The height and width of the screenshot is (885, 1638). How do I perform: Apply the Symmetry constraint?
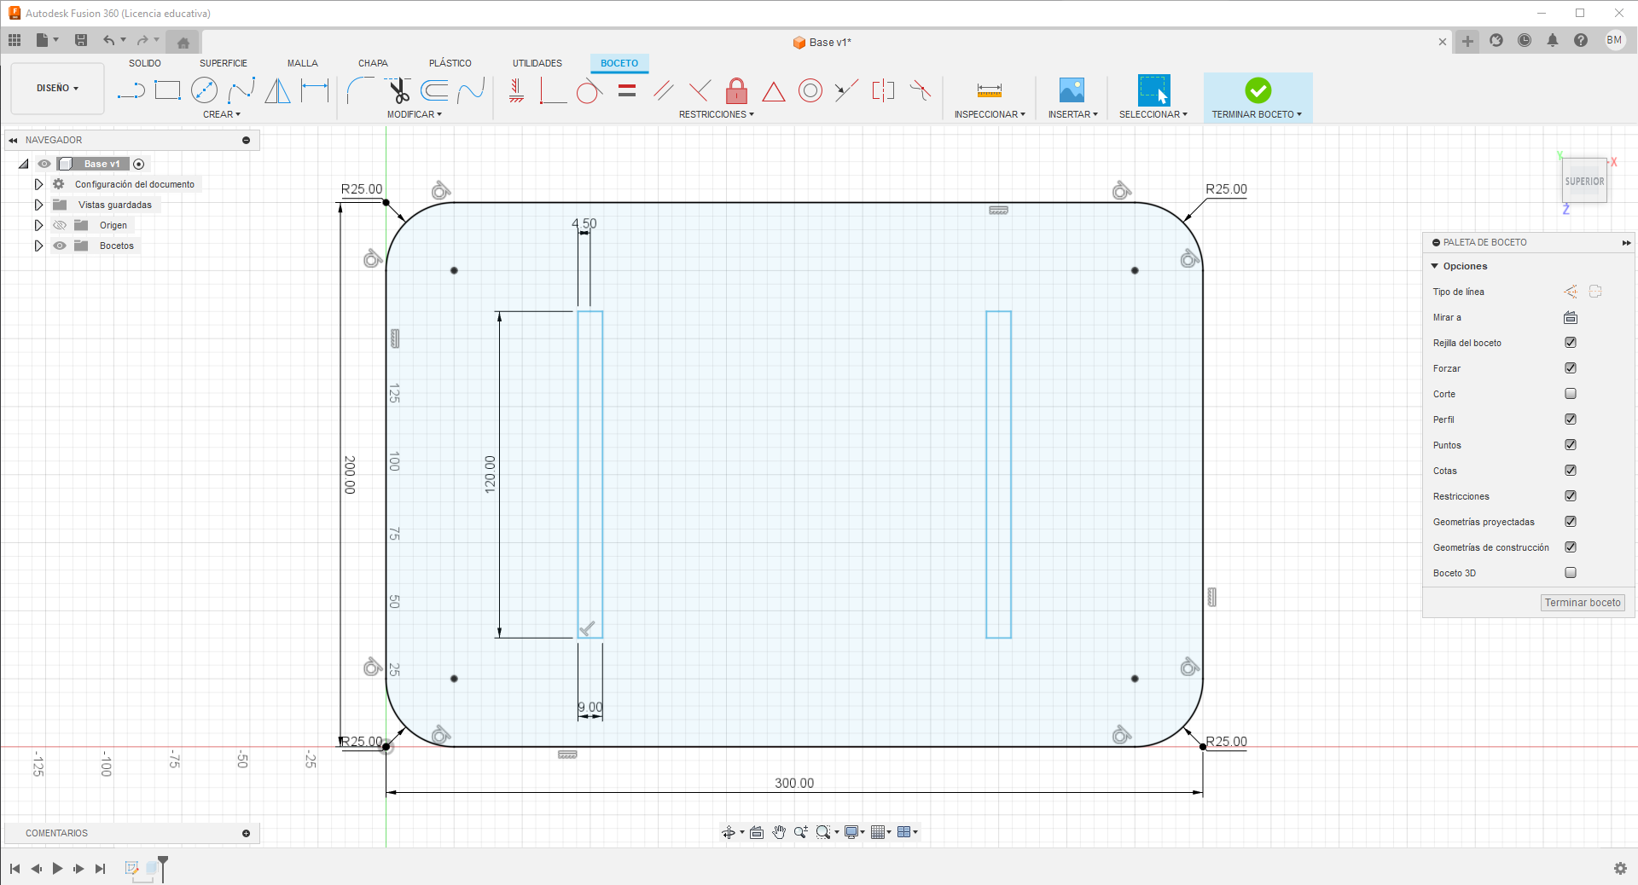[x=883, y=90]
